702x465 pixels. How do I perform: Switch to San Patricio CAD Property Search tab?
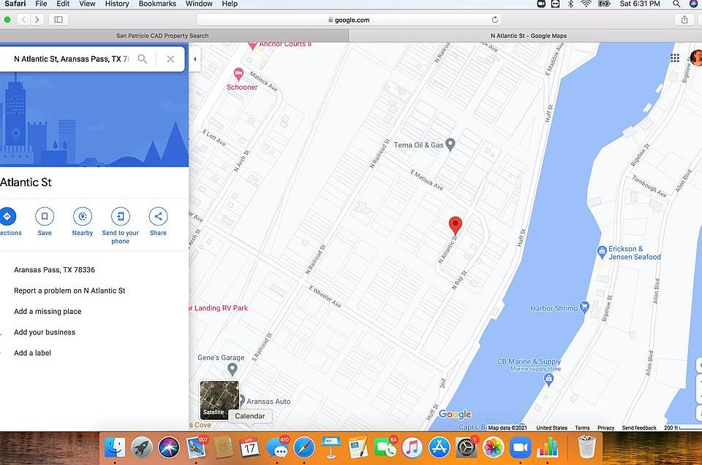pos(175,36)
